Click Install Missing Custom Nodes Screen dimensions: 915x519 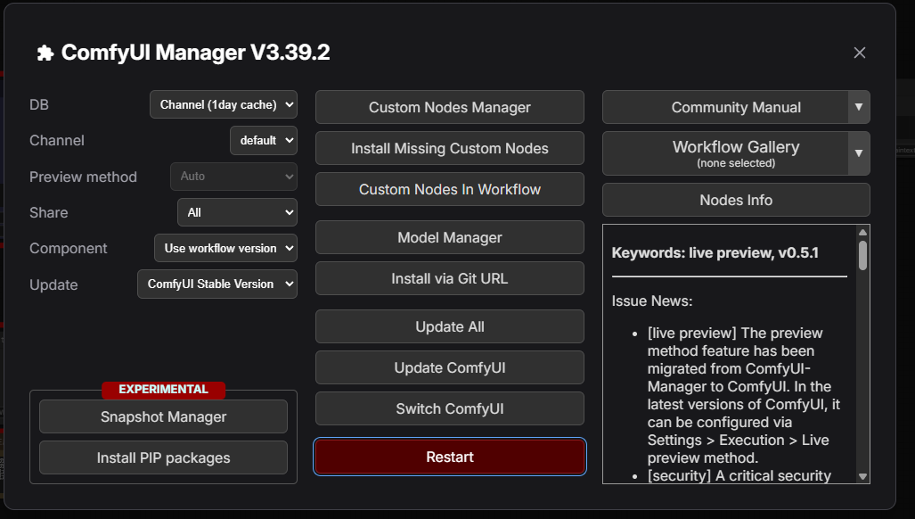449,148
